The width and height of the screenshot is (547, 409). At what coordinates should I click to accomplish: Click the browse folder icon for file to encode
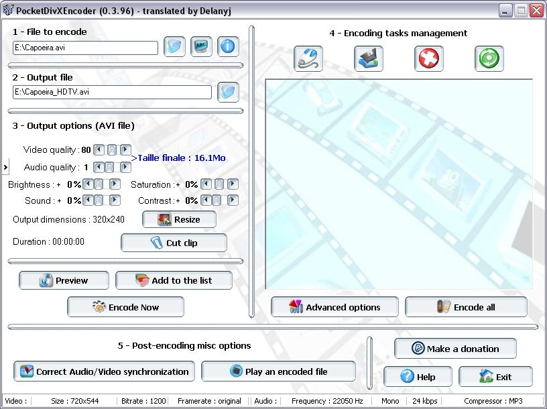(x=174, y=47)
